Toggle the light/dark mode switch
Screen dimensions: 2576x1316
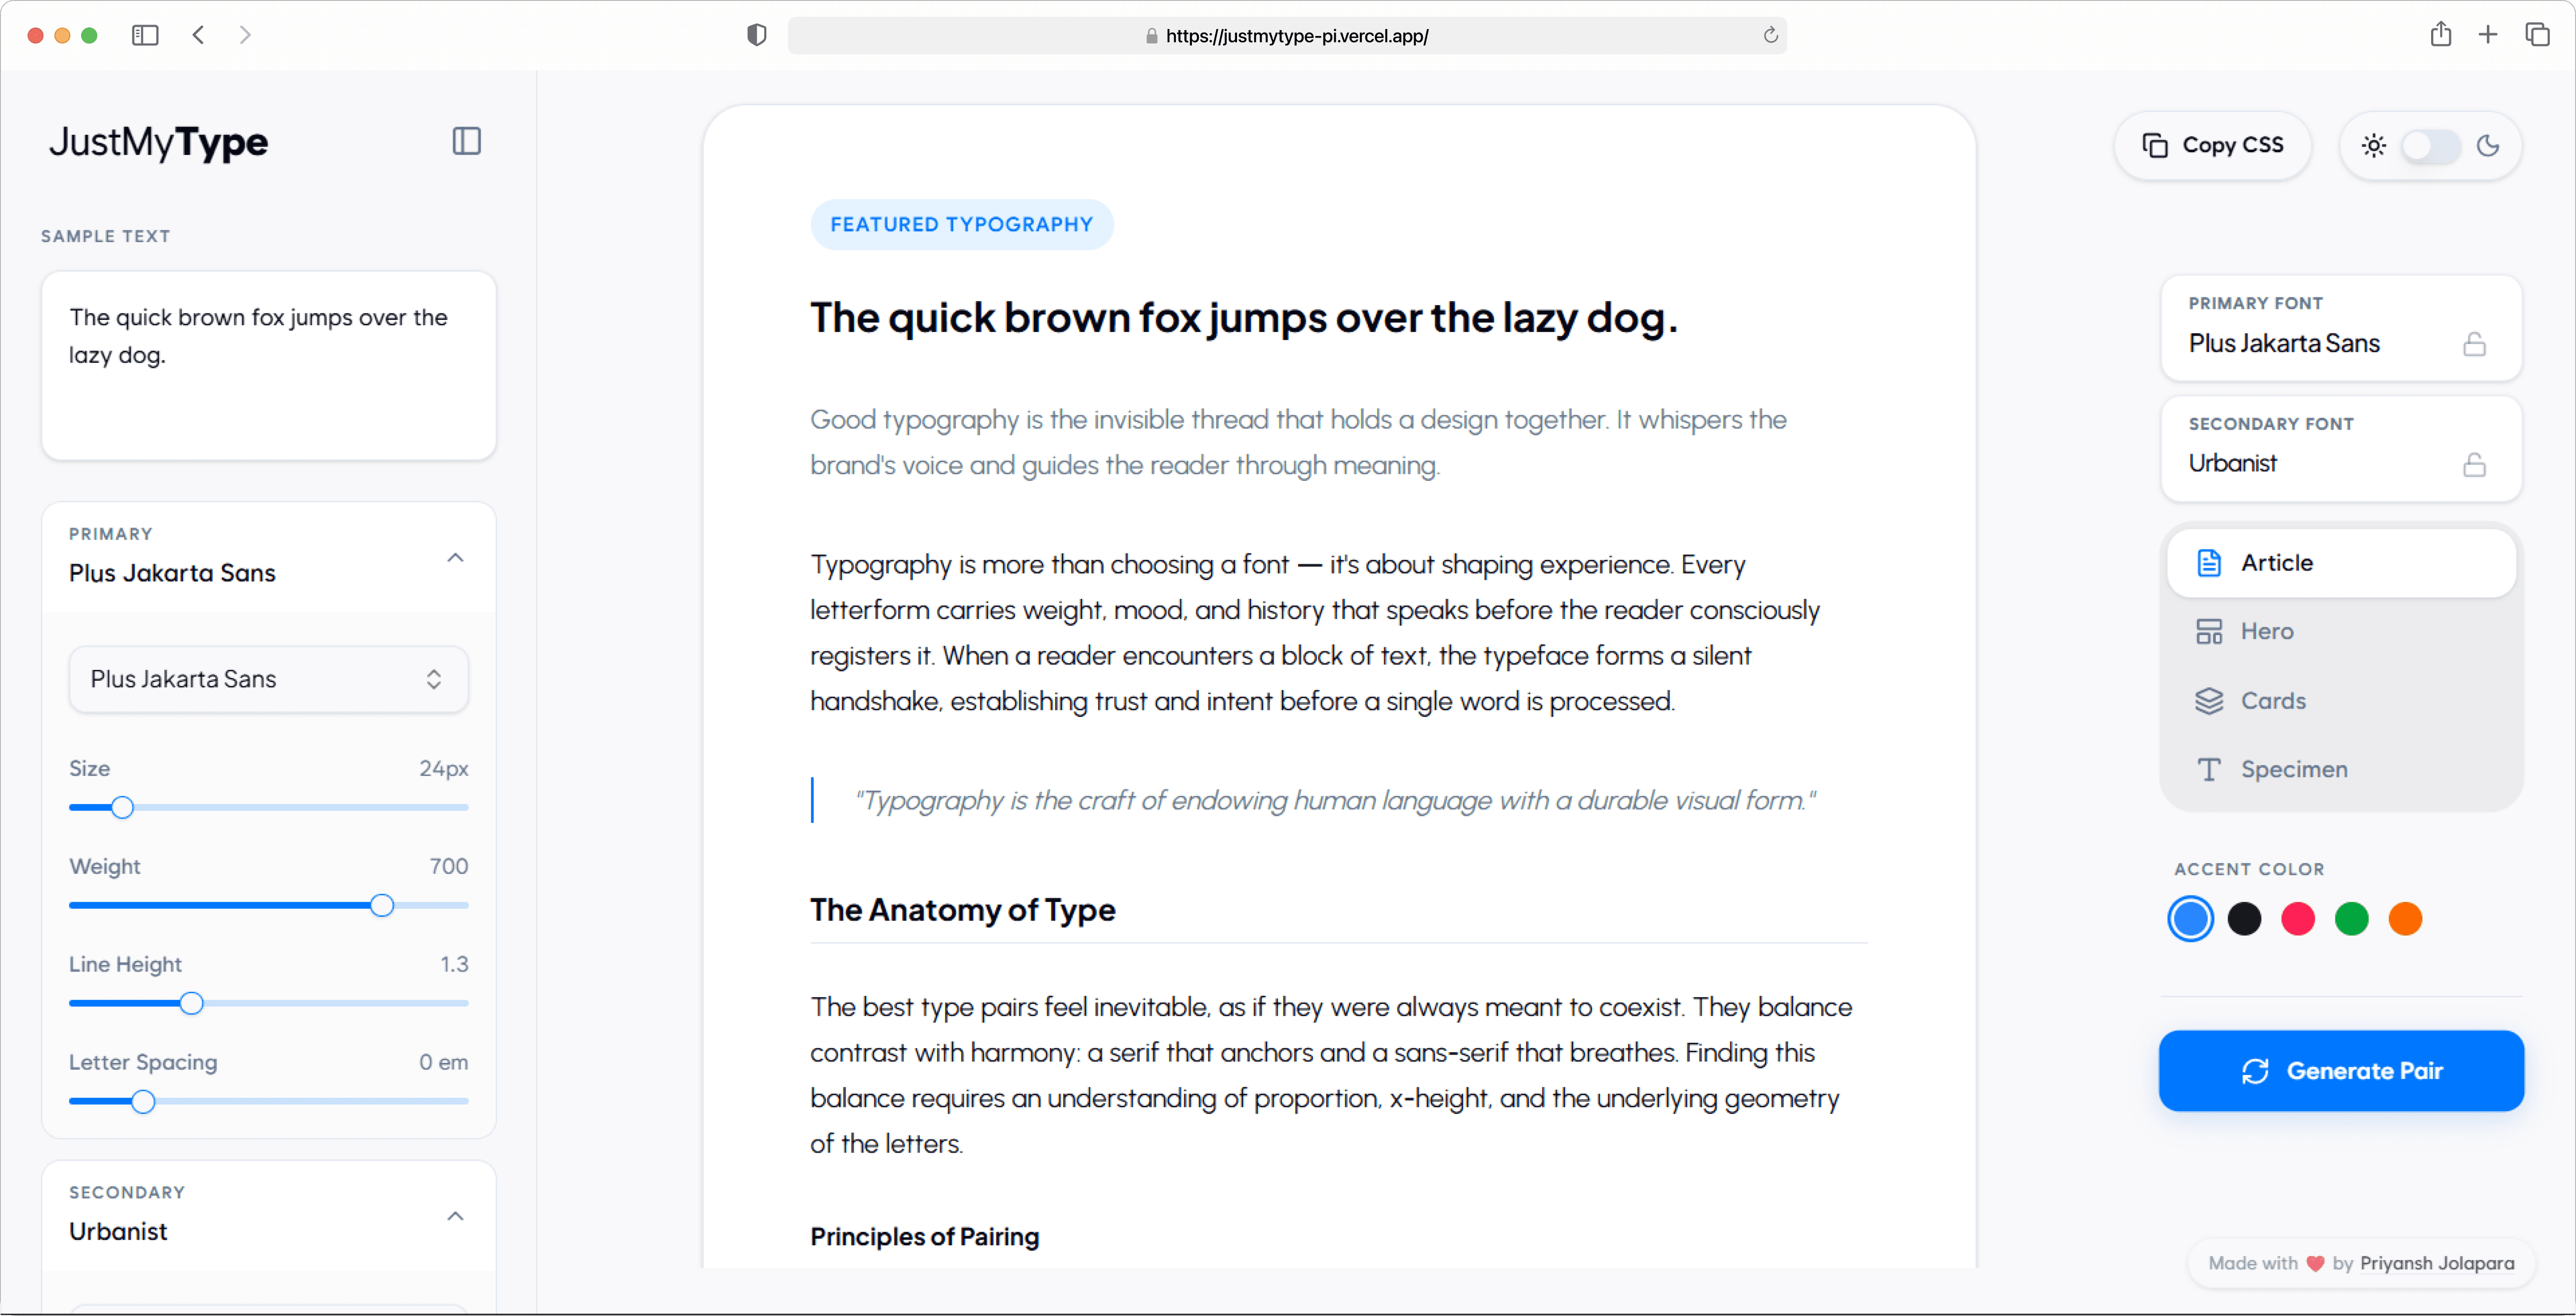click(2430, 146)
